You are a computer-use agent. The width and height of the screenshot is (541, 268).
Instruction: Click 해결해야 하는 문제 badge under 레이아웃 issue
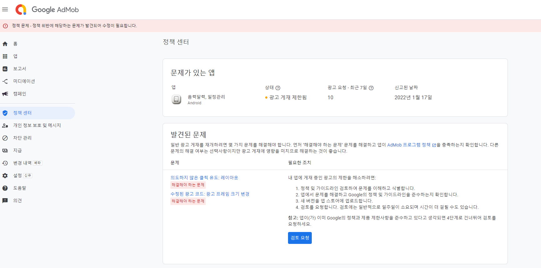tap(188, 185)
